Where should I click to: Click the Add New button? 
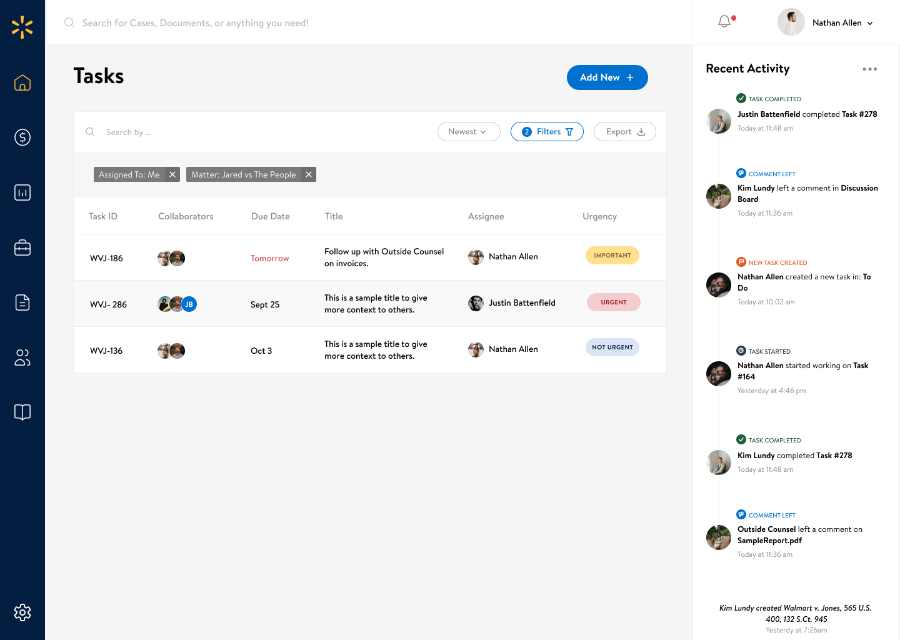[607, 77]
